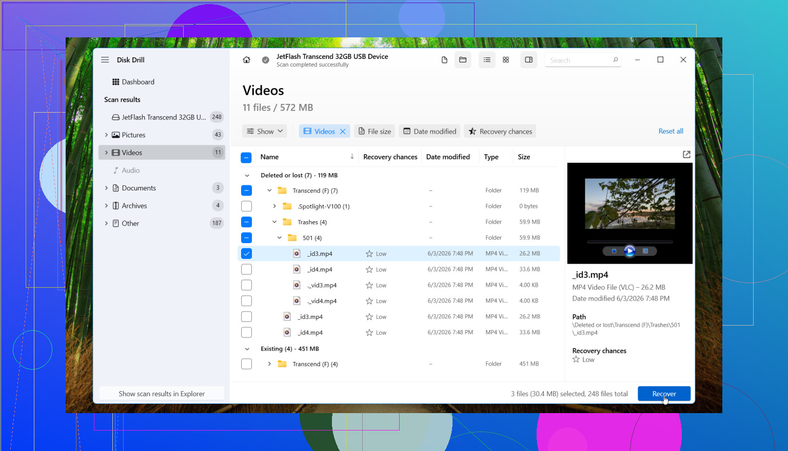788x451 pixels.
Task: Select JetFlash Transcend 32GB scan result
Action: coord(162,117)
